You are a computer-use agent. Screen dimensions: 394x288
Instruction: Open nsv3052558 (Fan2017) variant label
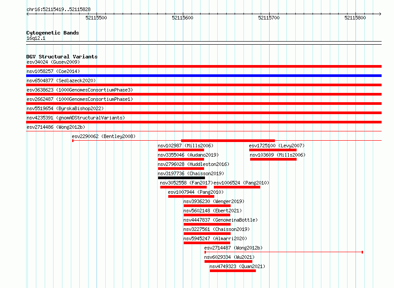(186, 183)
